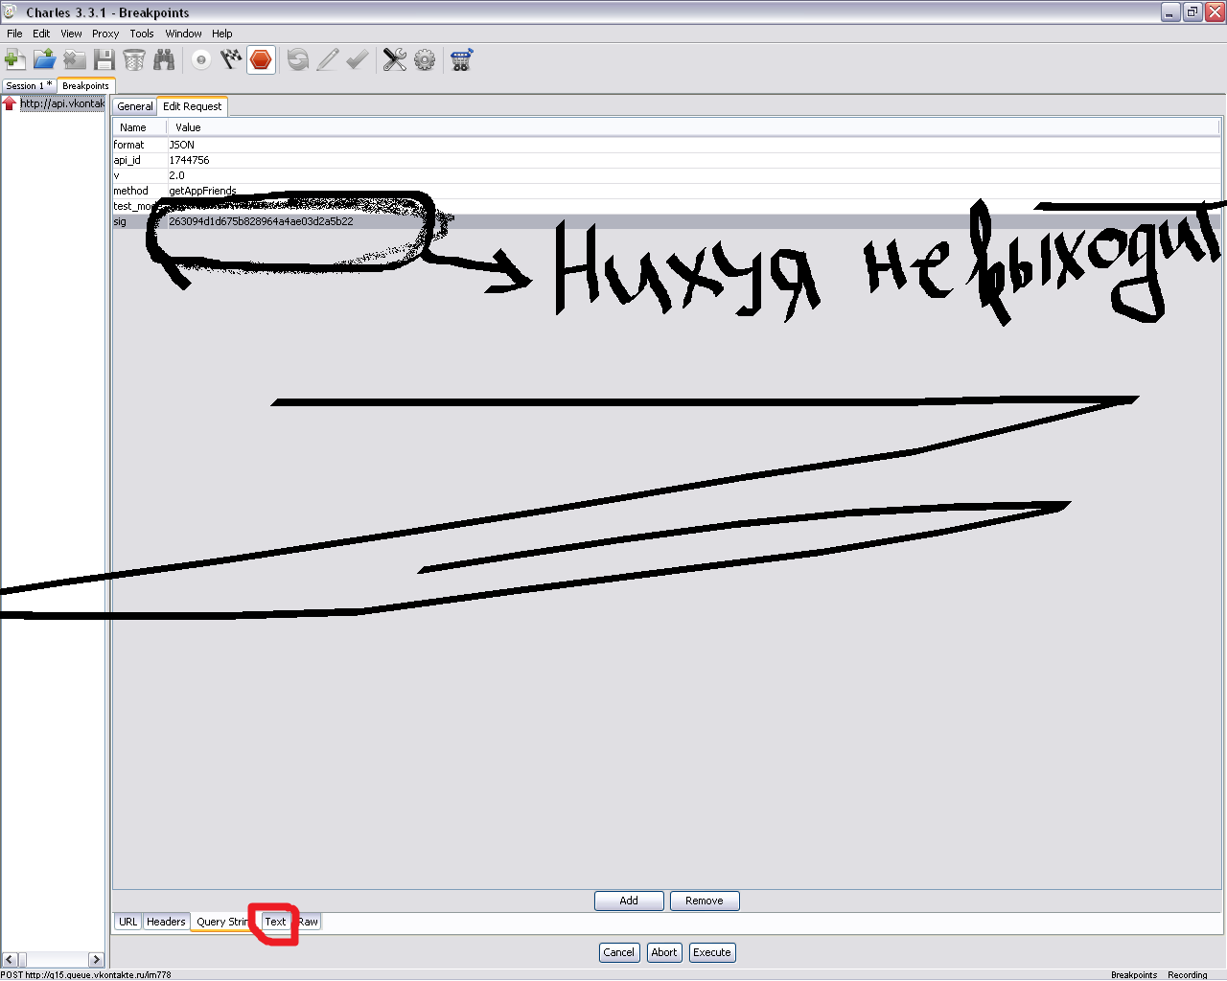Click the shopping cart icon in toolbar
The width and height of the screenshot is (1227, 981).
tap(461, 60)
